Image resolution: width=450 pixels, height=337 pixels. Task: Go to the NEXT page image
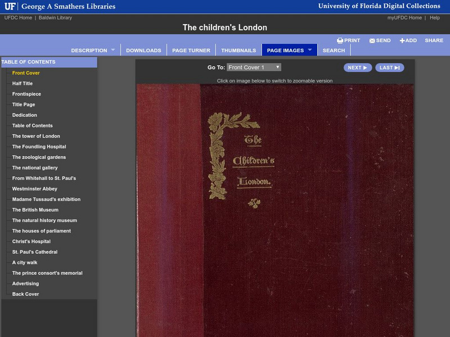(358, 67)
